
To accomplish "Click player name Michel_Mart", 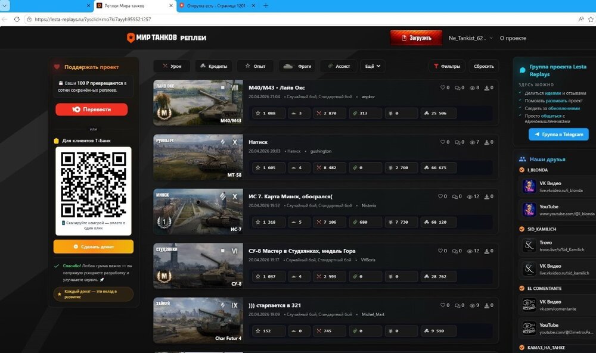I will 373,314.
